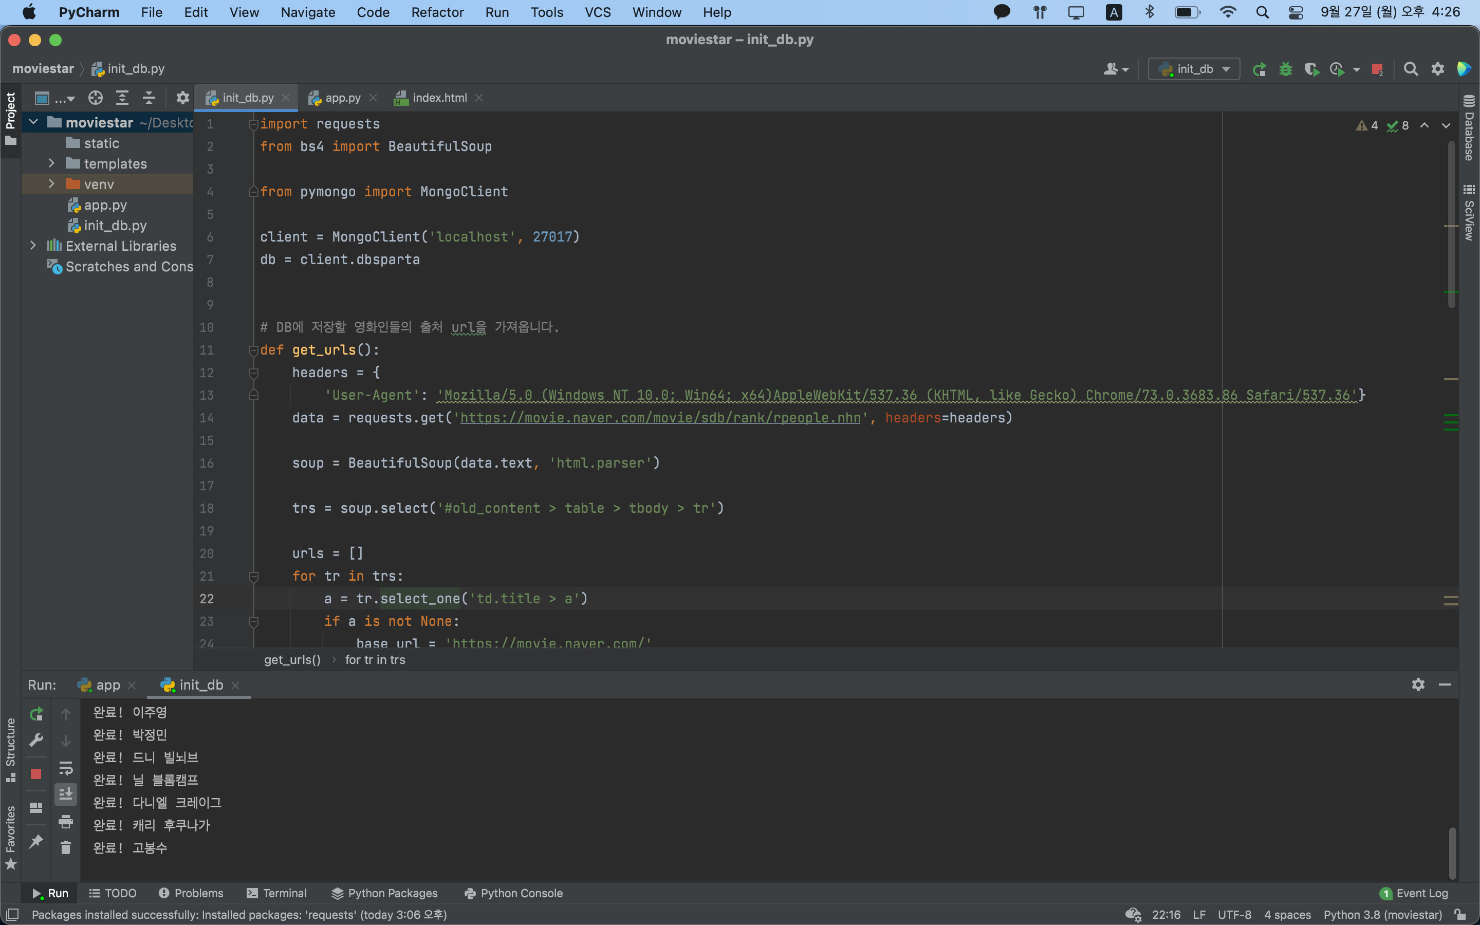Switch to app.py editor tab
The width and height of the screenshot is (1480, 925).
point(342,98)
